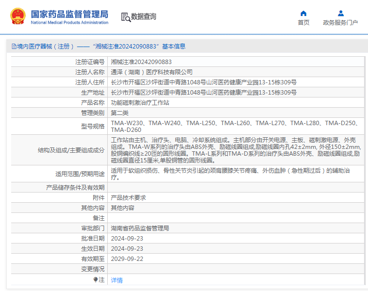This screenshot has width=368, height=291.
Task: Click the document icon before 境内医疗器械
Action: pos(14,47)
